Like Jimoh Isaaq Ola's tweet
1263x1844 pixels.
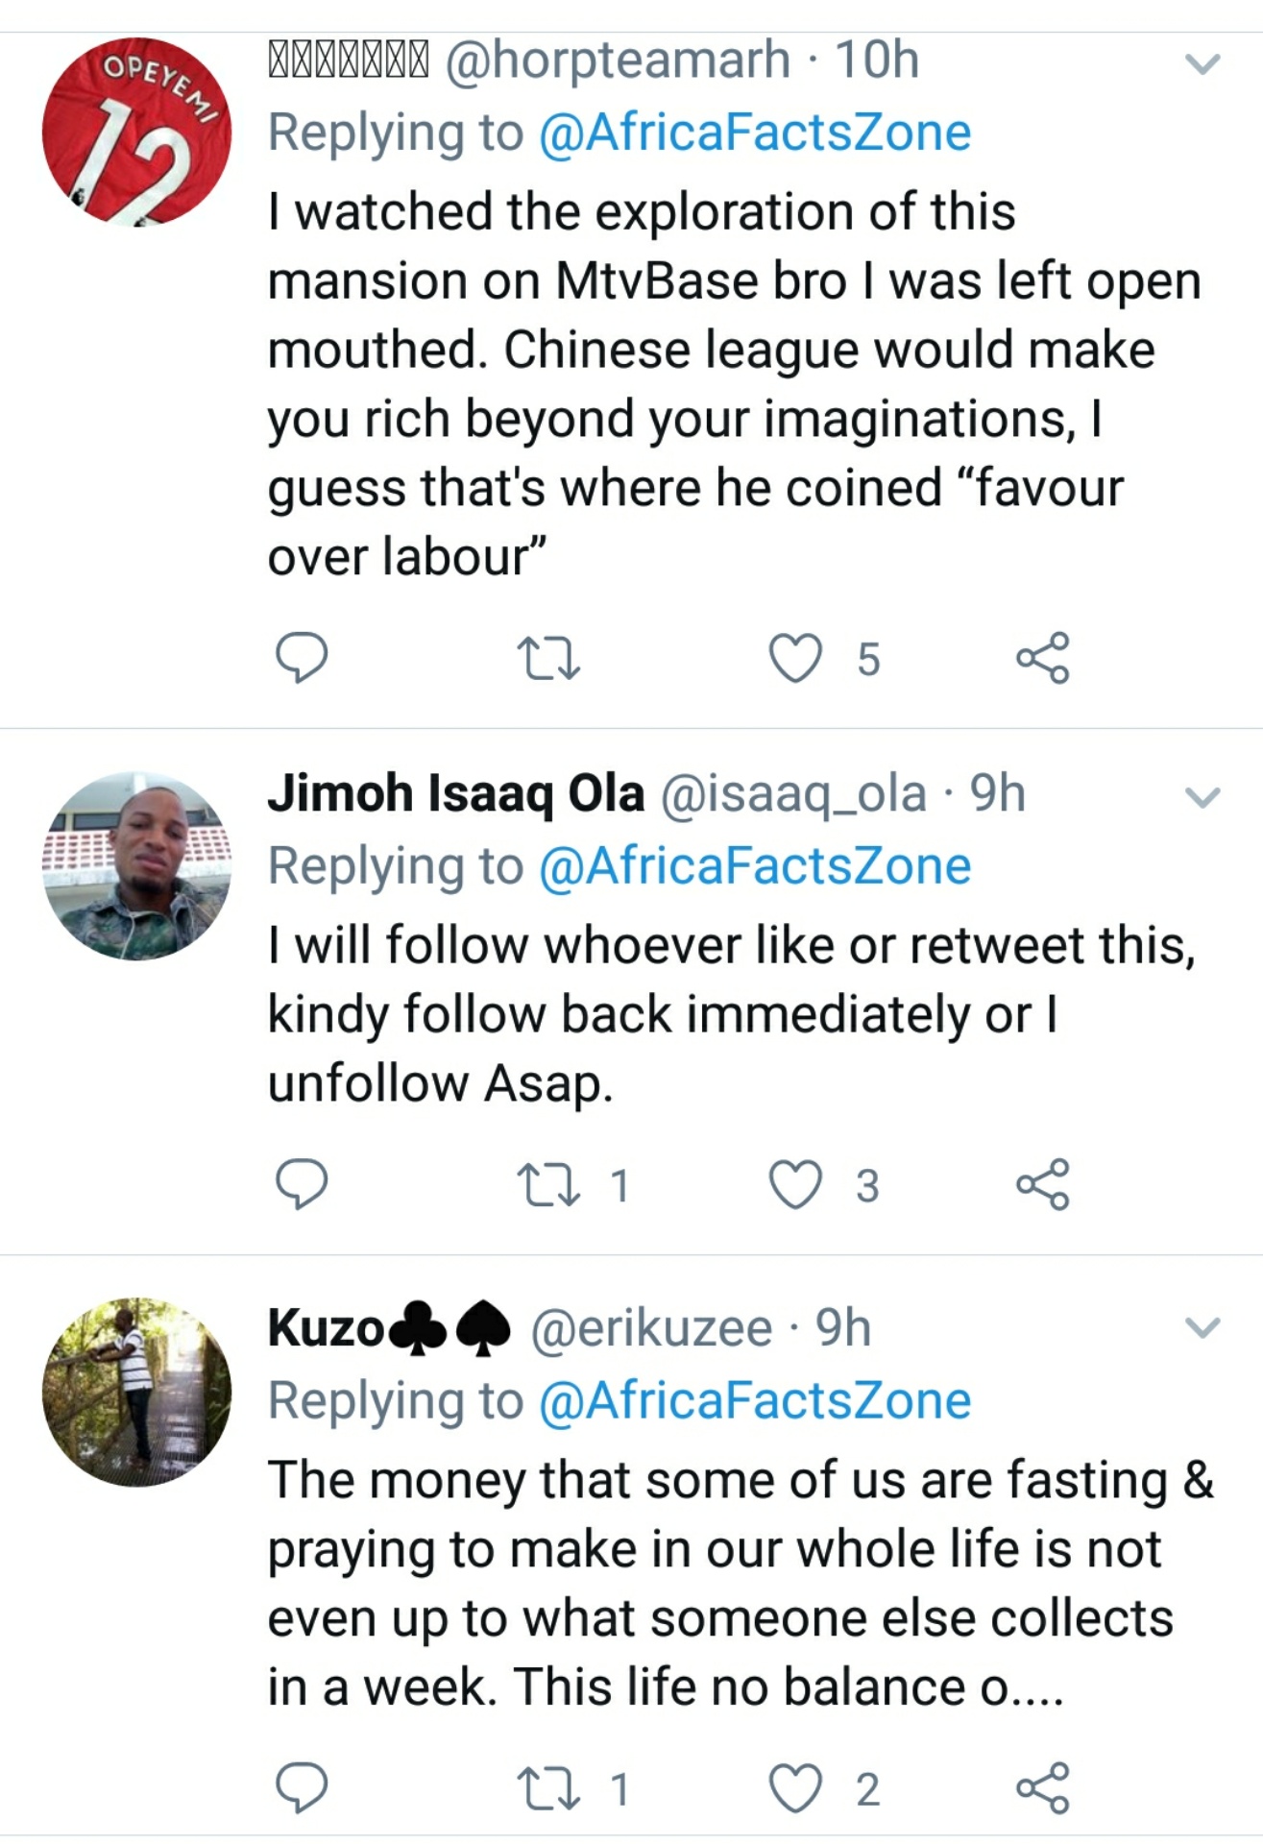point(796,1184)
